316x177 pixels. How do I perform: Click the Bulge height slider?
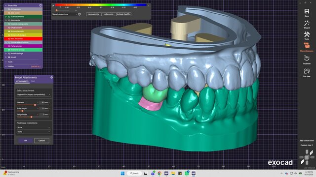[x=33, y=111]
